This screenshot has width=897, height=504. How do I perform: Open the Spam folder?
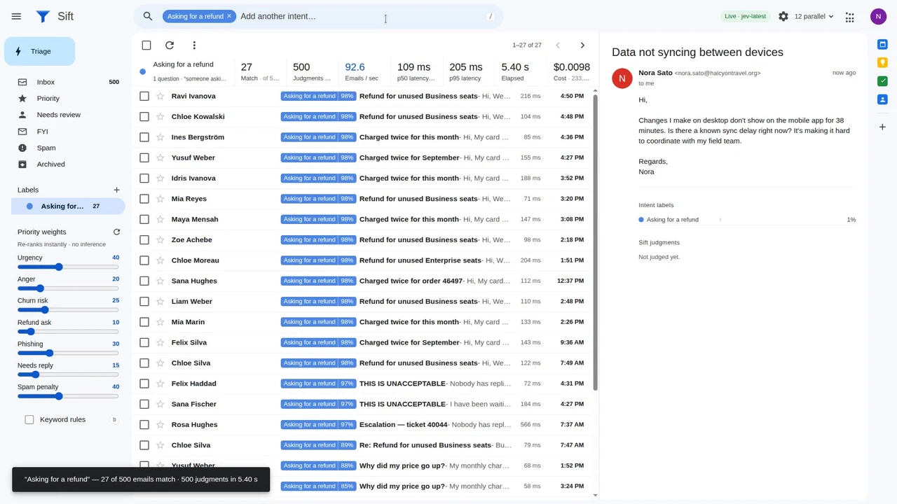68,148
